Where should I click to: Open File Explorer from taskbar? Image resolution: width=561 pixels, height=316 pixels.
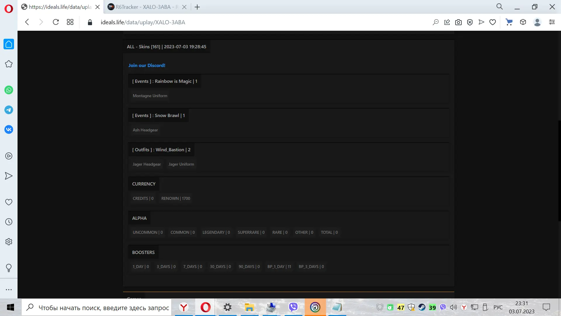(x=249, y=307)
